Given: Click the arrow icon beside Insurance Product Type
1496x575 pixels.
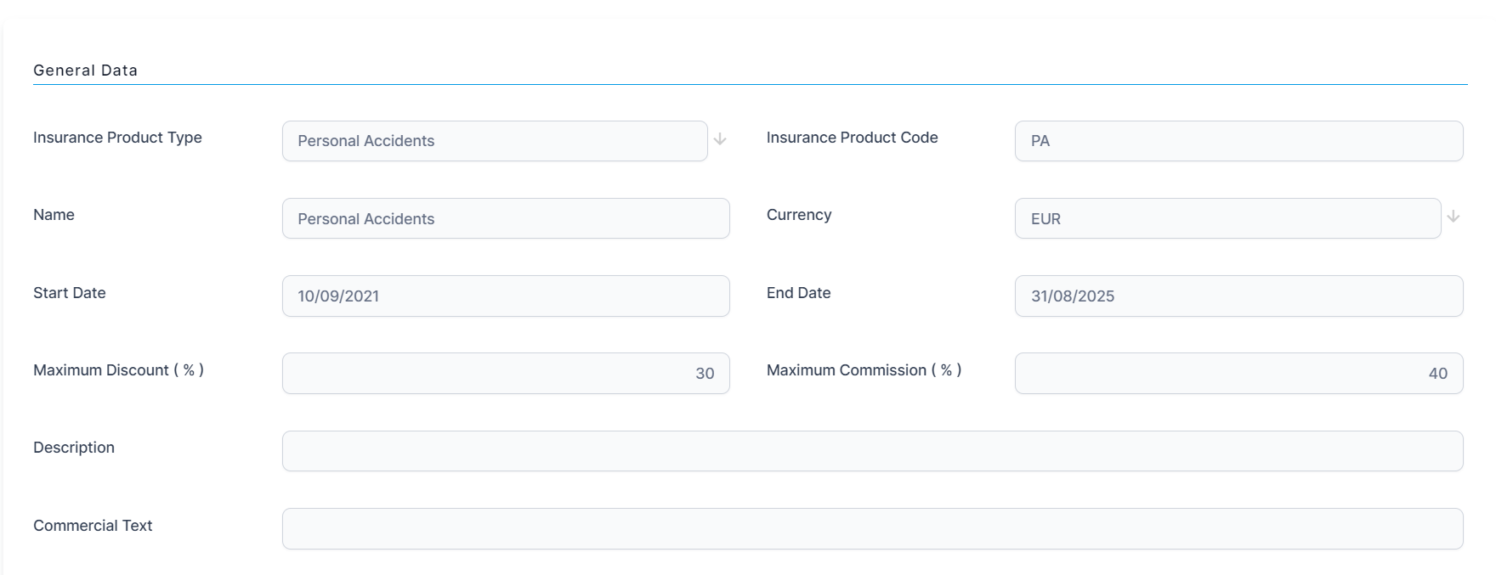Looking at the screenshot, I should click(720, 139).
